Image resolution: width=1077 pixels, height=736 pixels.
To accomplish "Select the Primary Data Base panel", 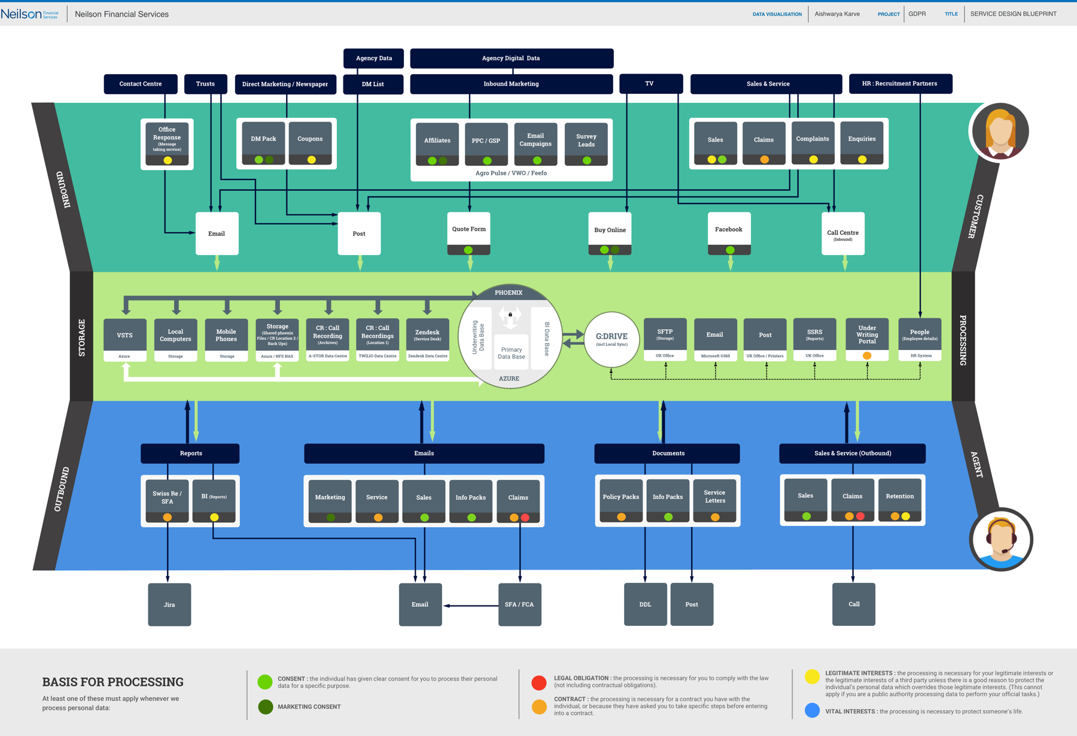I will [511, 353].
